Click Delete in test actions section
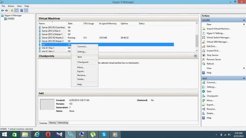This screenshot has width=246, height=138. 210,113
